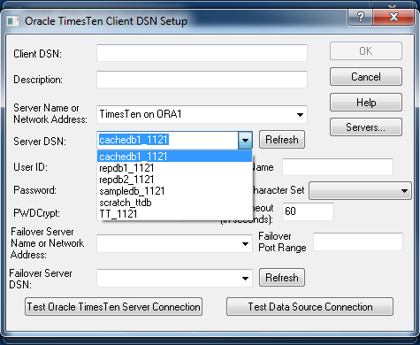Click the Help button

pos(366,103)
